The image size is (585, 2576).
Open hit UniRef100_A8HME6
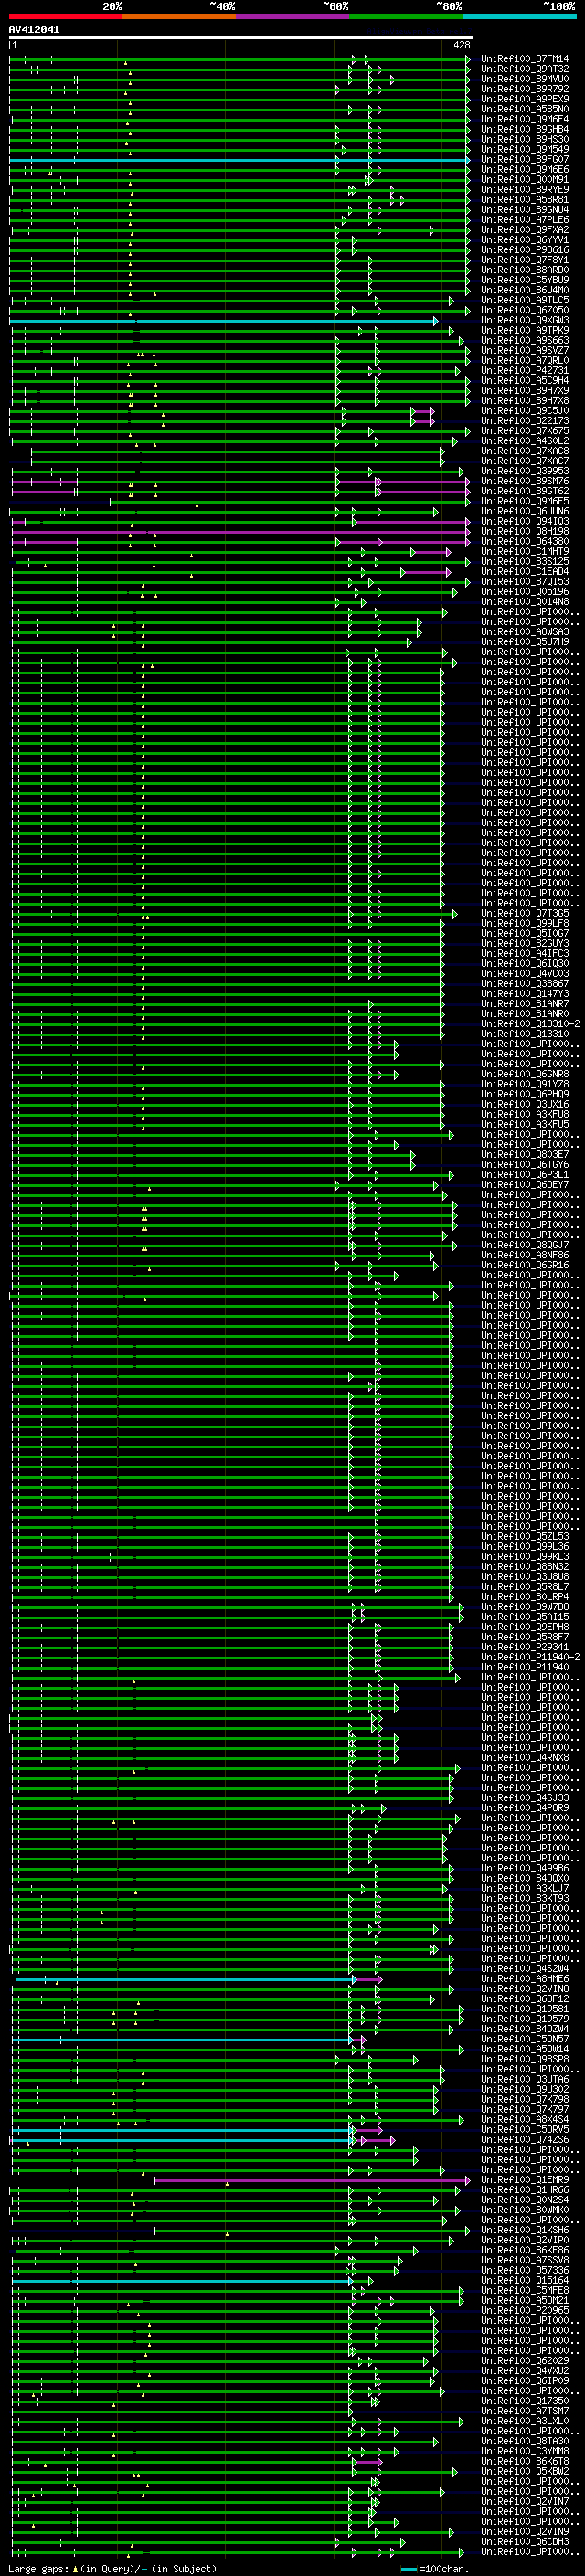pos(525,1978)
